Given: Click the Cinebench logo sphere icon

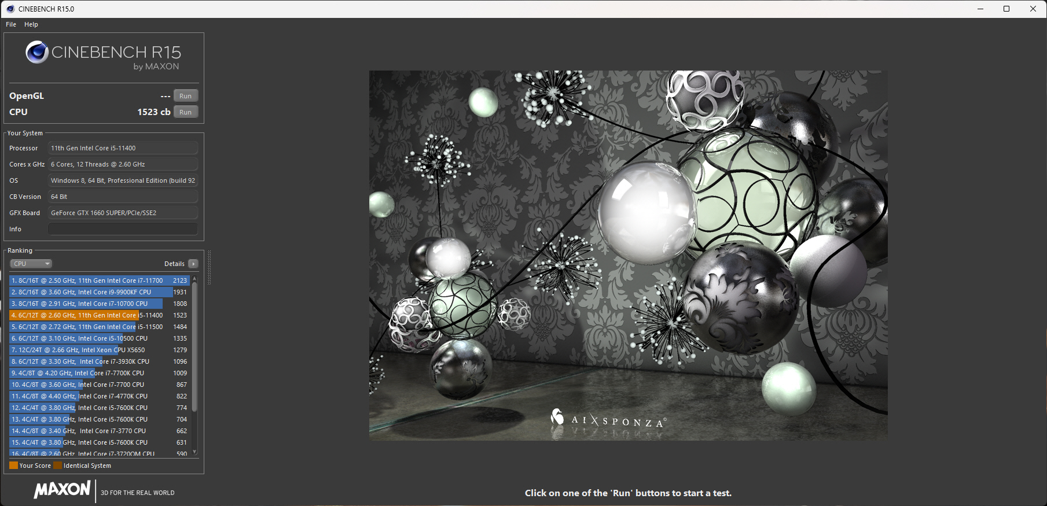Looking at the screenshot, I should point(36,52).
